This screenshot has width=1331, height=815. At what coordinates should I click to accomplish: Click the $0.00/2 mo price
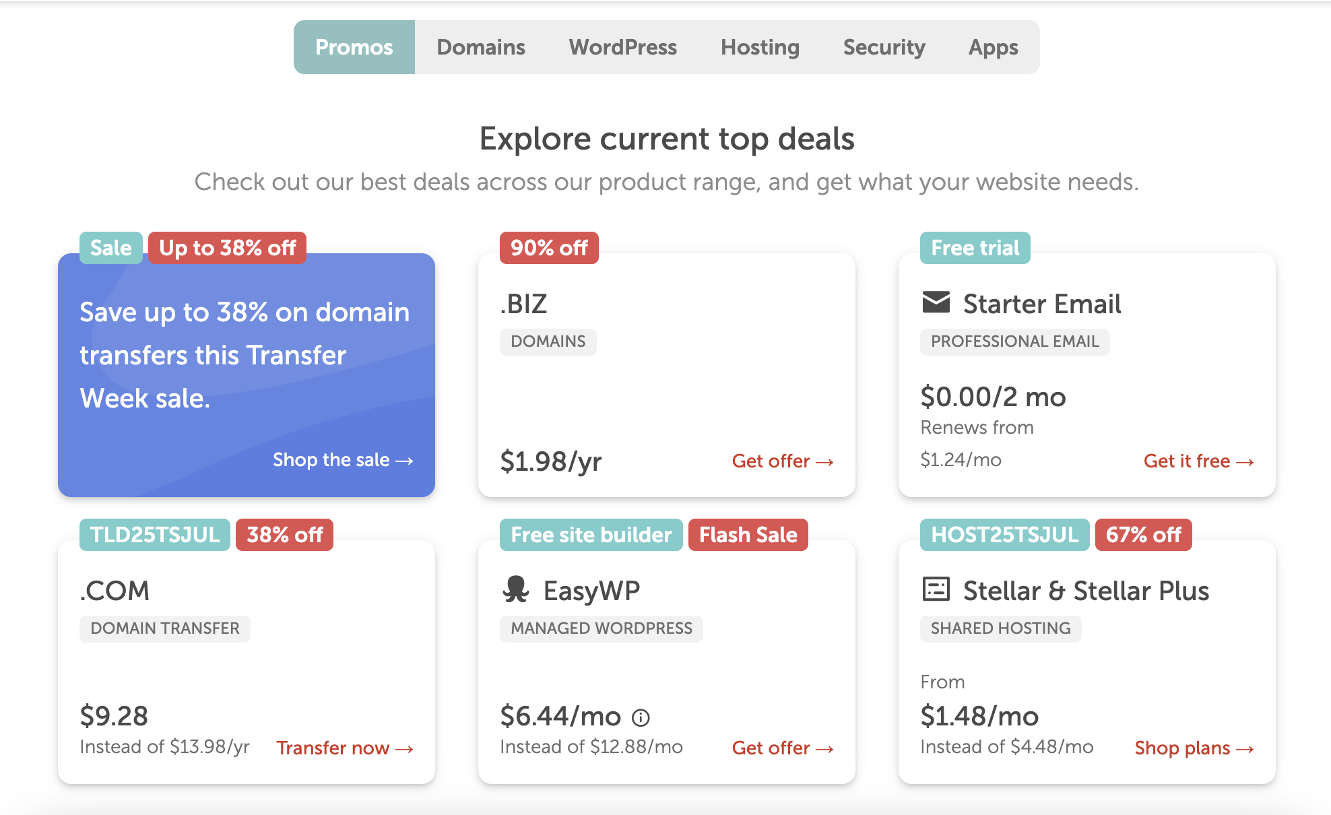pos(994,397)
